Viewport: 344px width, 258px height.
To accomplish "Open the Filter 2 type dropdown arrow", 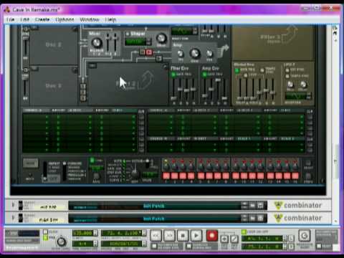I will pyautogui.click(x=92, y=65).
